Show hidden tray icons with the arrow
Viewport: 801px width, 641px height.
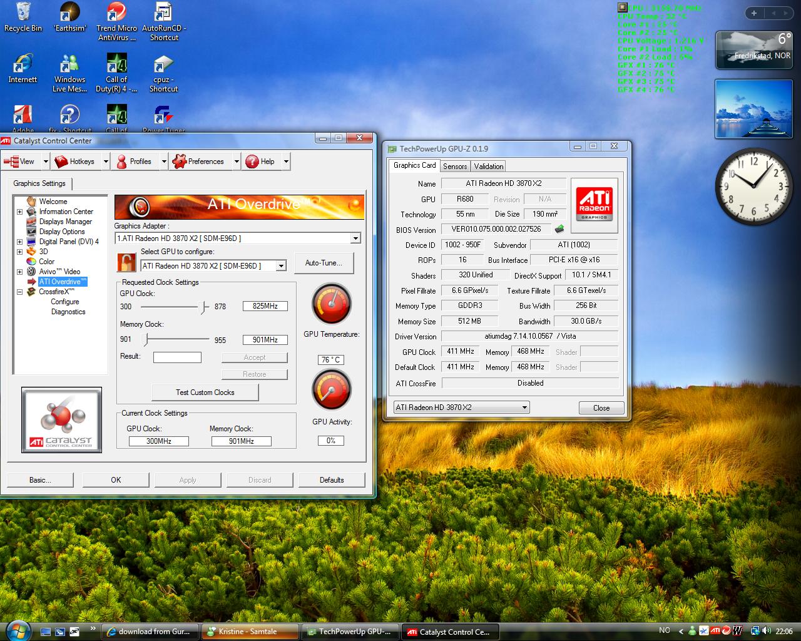[x=680, y=631]
